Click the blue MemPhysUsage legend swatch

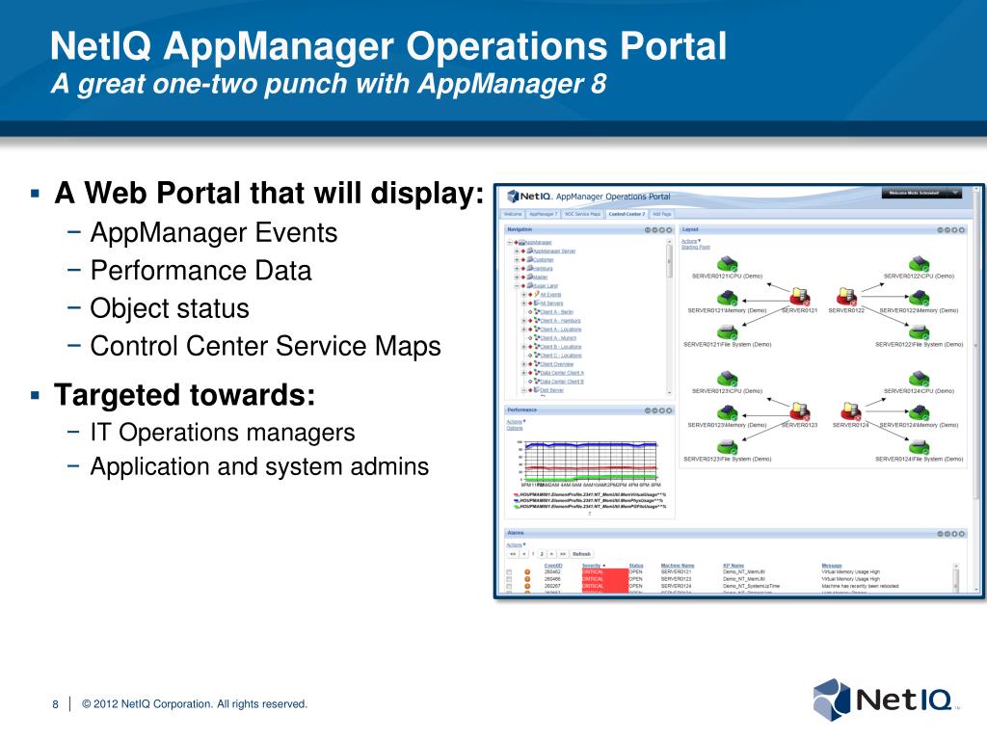[517, 500]
